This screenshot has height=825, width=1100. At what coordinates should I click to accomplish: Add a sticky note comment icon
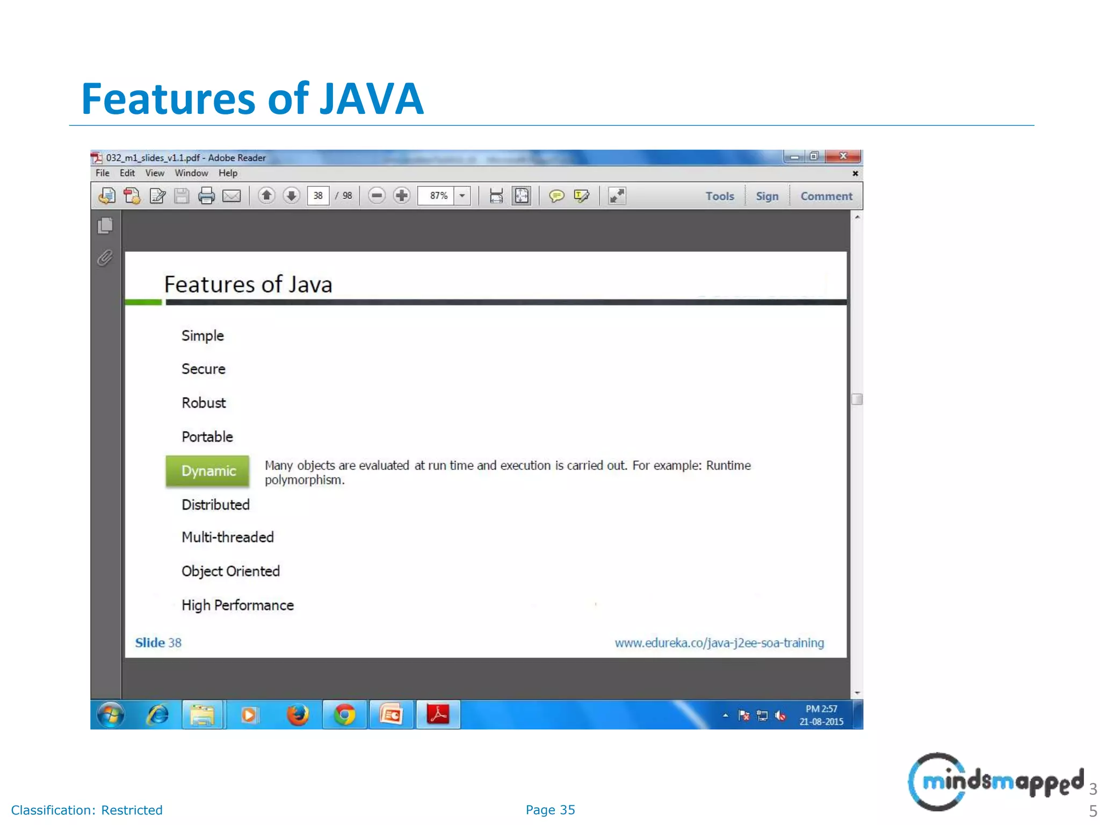point(556,196)
